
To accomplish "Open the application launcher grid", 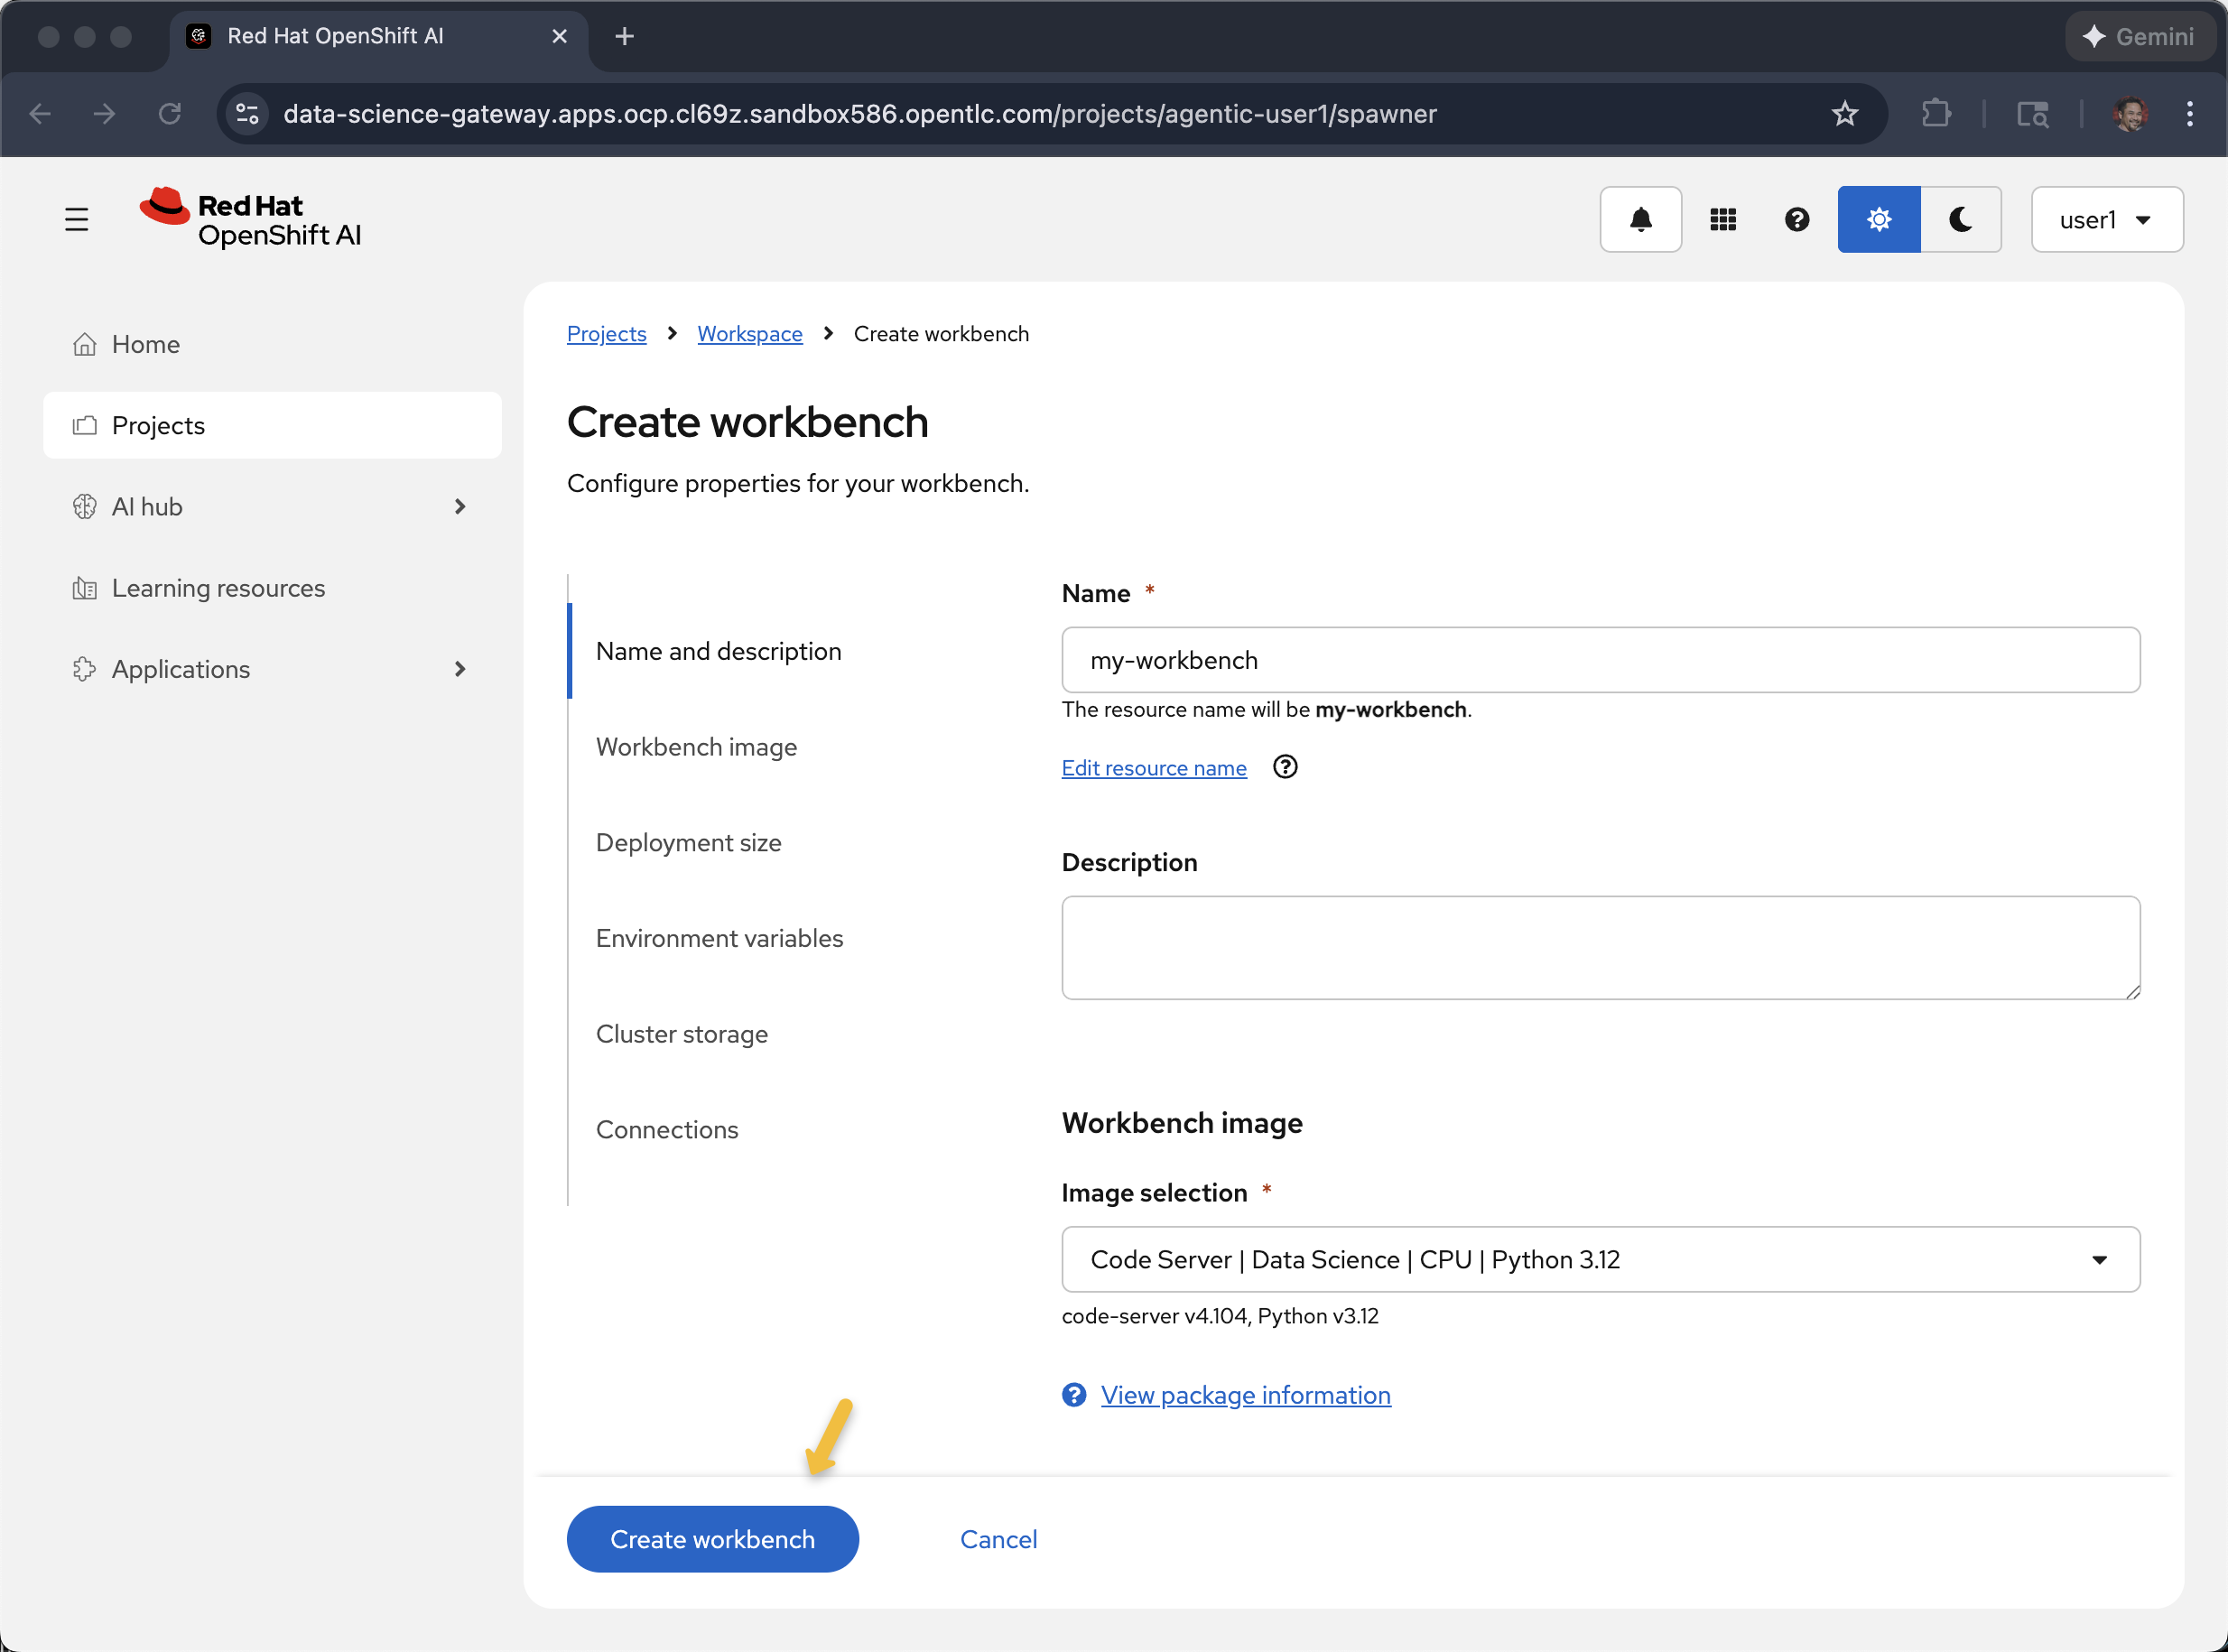I will click(x=1722, y=219).
